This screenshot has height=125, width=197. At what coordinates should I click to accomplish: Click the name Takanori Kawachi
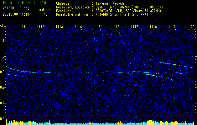(x=110, y=3)
